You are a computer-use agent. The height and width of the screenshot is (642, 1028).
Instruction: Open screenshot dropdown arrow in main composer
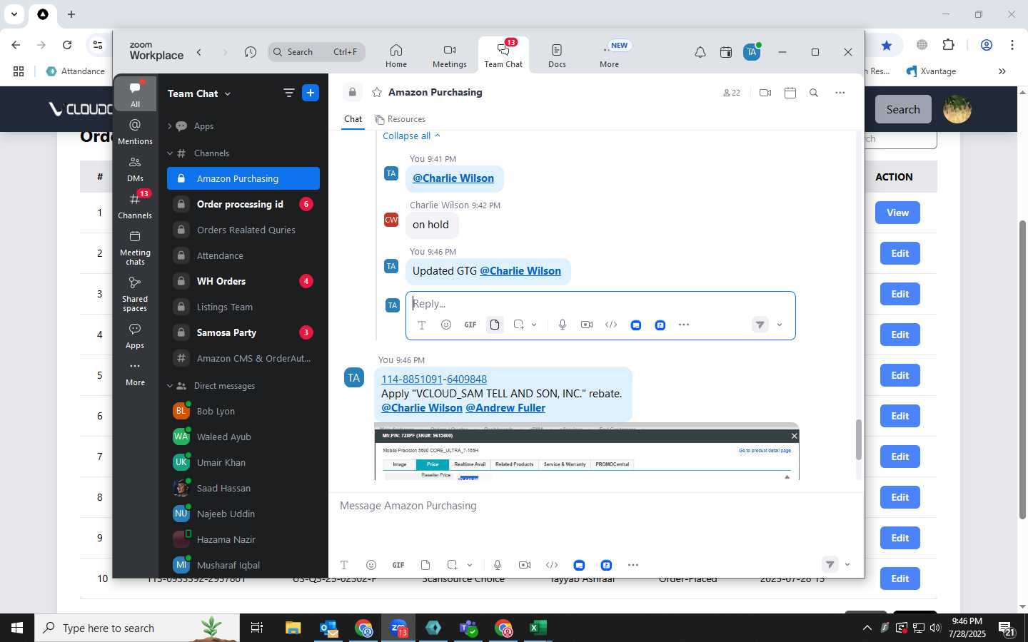[x=470, y=565]
